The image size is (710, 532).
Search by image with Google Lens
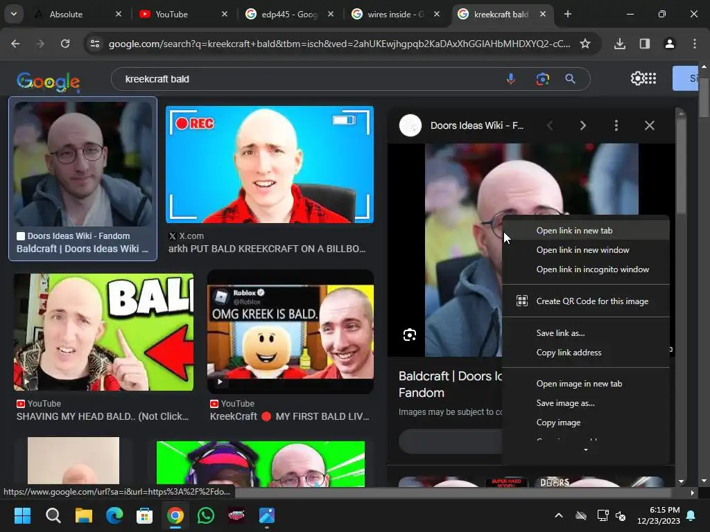(542, 79)
